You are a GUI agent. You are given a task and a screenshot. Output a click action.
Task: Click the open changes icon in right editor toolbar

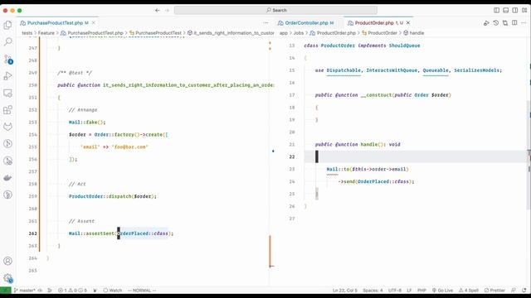505,23
